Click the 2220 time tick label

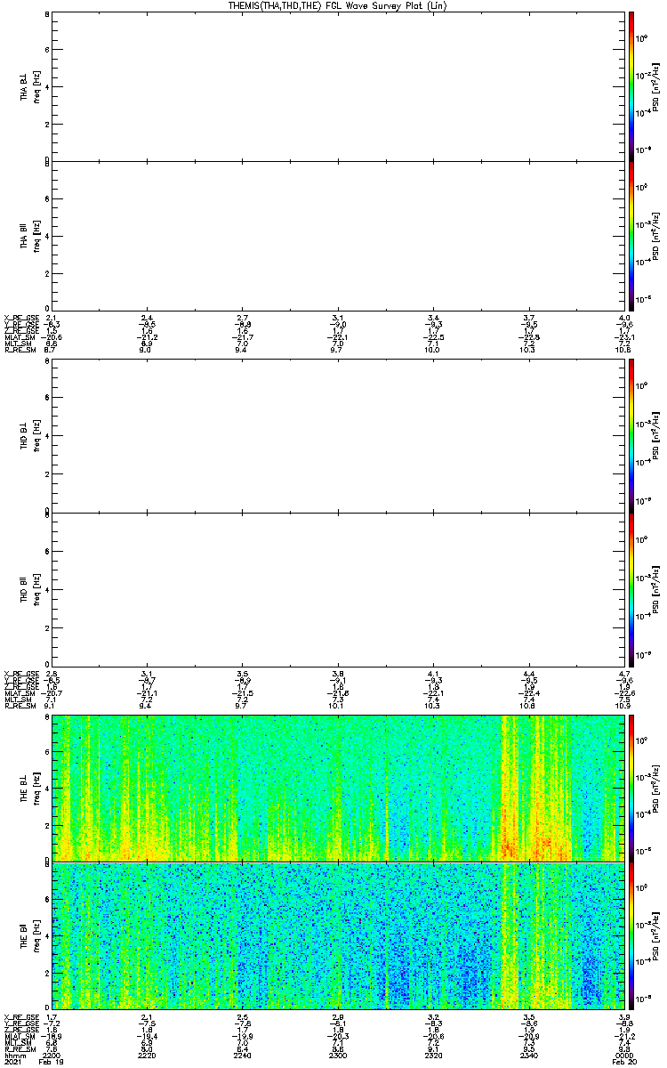pyautogui.click(x=147, y=1056)
